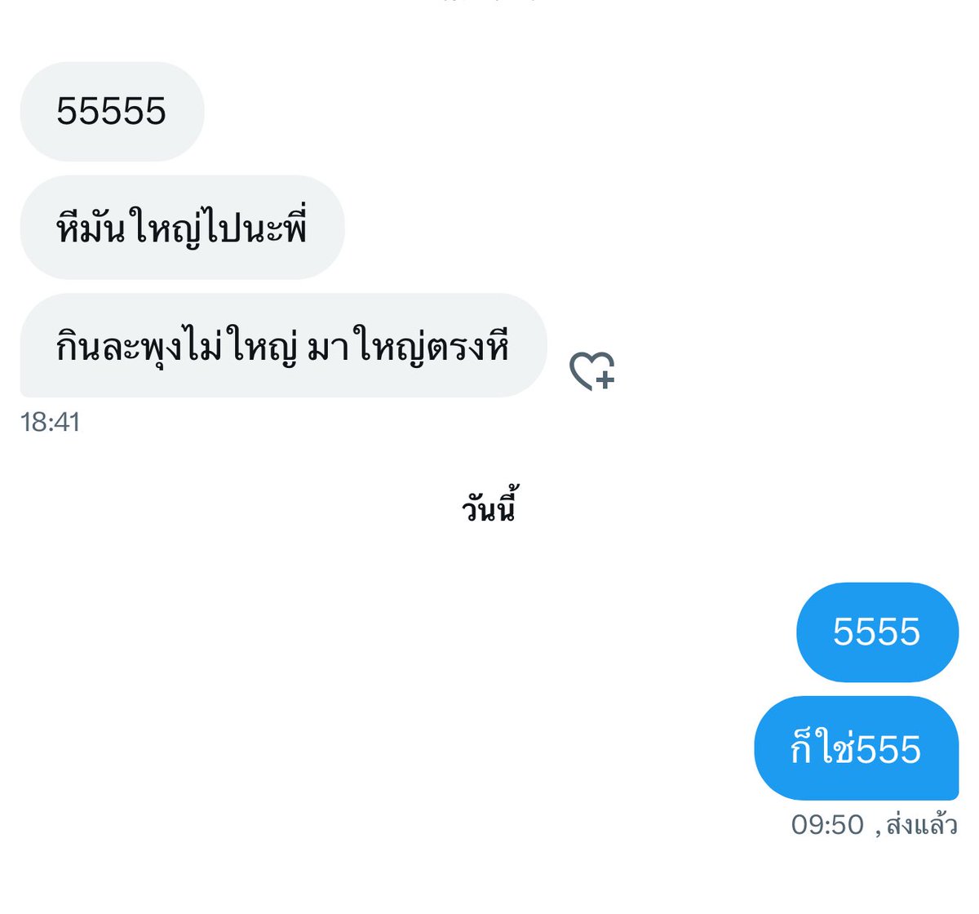Tap the gray '55555' message bubble

click(112, 111)
